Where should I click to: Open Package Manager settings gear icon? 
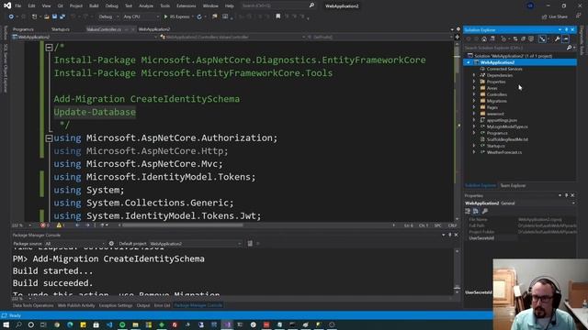pos(111,244)
